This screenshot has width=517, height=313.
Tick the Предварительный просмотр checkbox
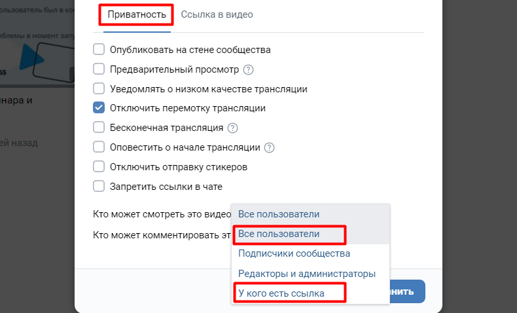coord(99,69)
